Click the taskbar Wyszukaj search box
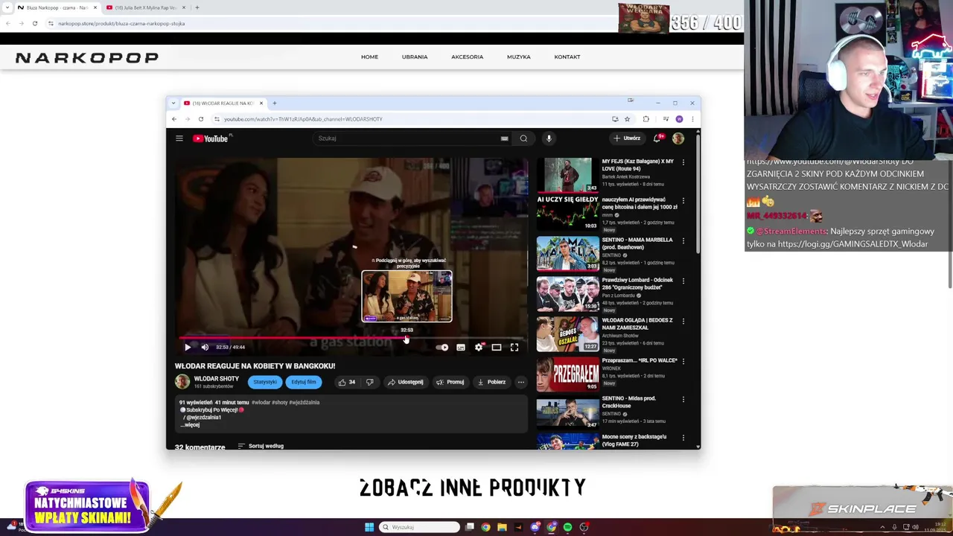953x536 pixels. [x=419, y=527]
